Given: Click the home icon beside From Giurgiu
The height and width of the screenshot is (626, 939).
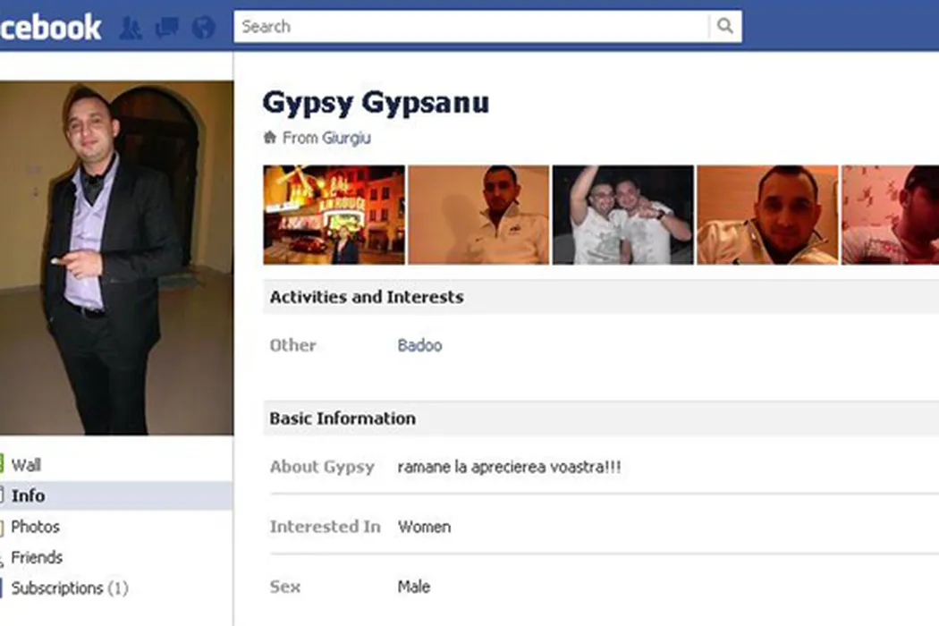Looking at the screenshot, I should coord(270,138).
